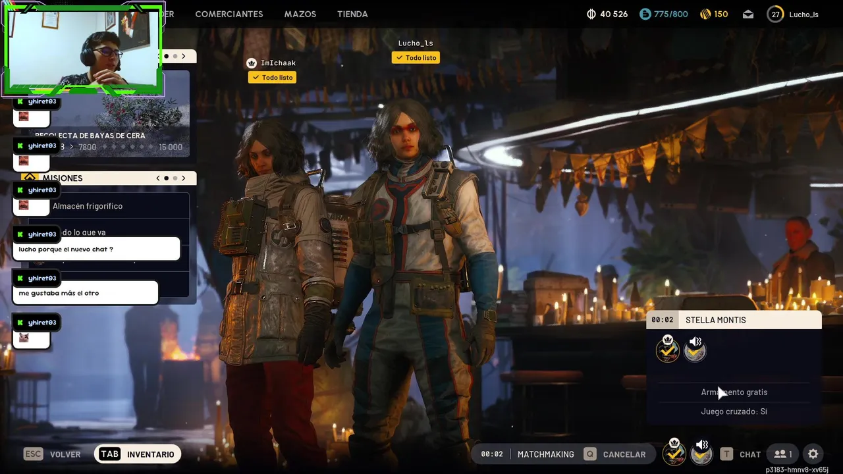
Task: Click the 40 526 coin balance
Action: click(x=614, y=14)
